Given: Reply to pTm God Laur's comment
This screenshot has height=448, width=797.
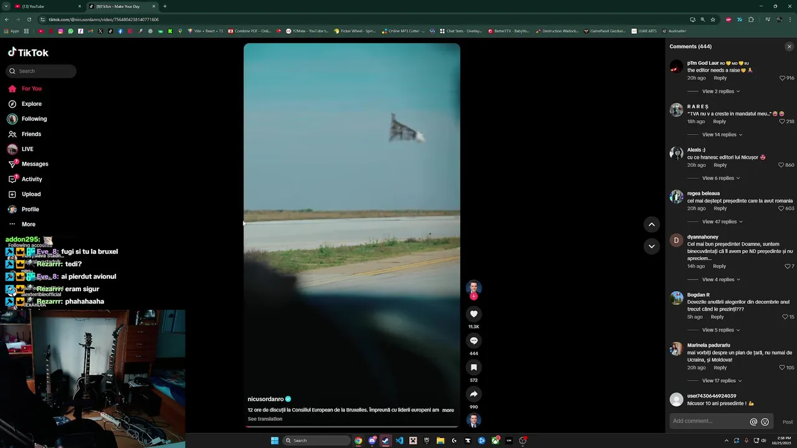Looking at the screenshot, I should pyautogui.click(x=720, y=78).
